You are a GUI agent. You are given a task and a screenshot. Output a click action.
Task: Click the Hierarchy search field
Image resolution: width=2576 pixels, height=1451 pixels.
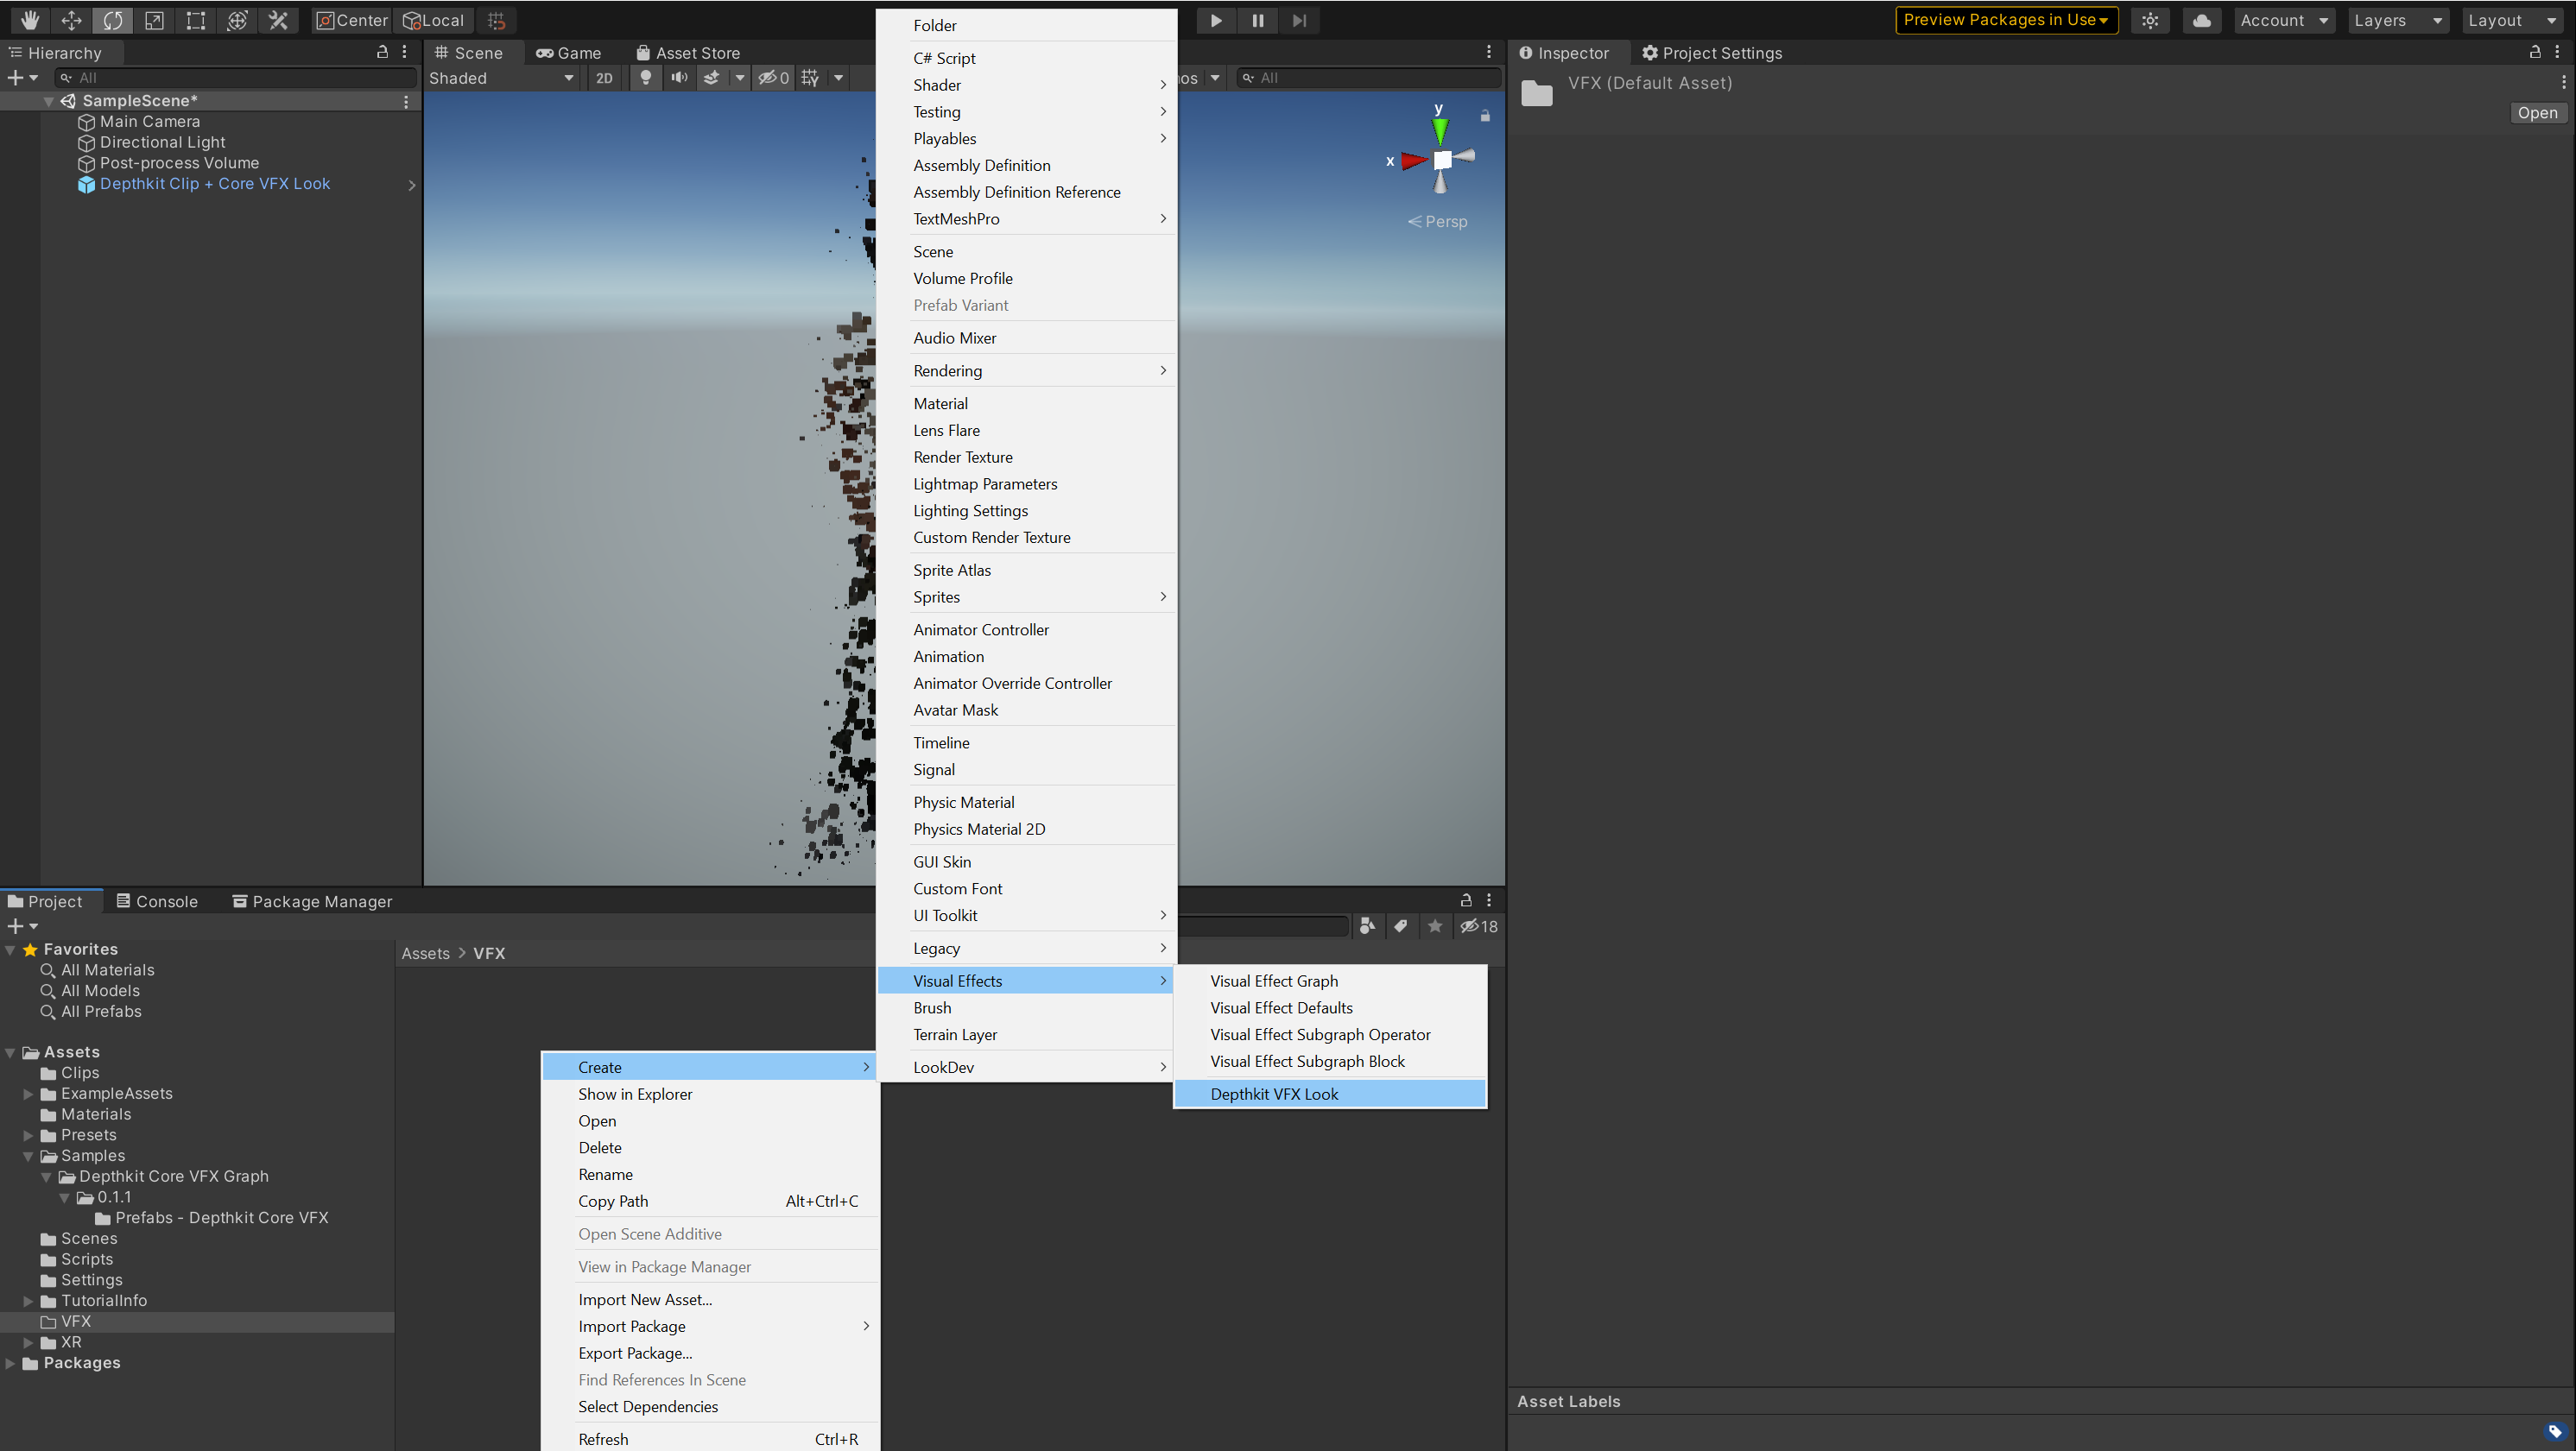point(240,78)
